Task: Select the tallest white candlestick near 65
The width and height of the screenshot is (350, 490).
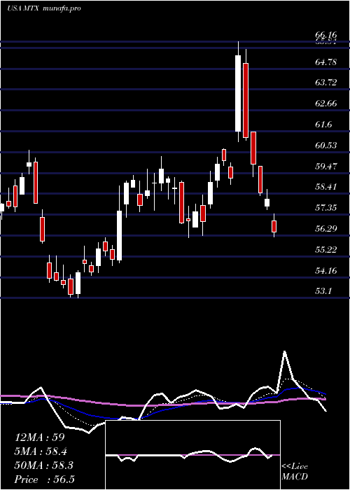Action: coord(238,93)
